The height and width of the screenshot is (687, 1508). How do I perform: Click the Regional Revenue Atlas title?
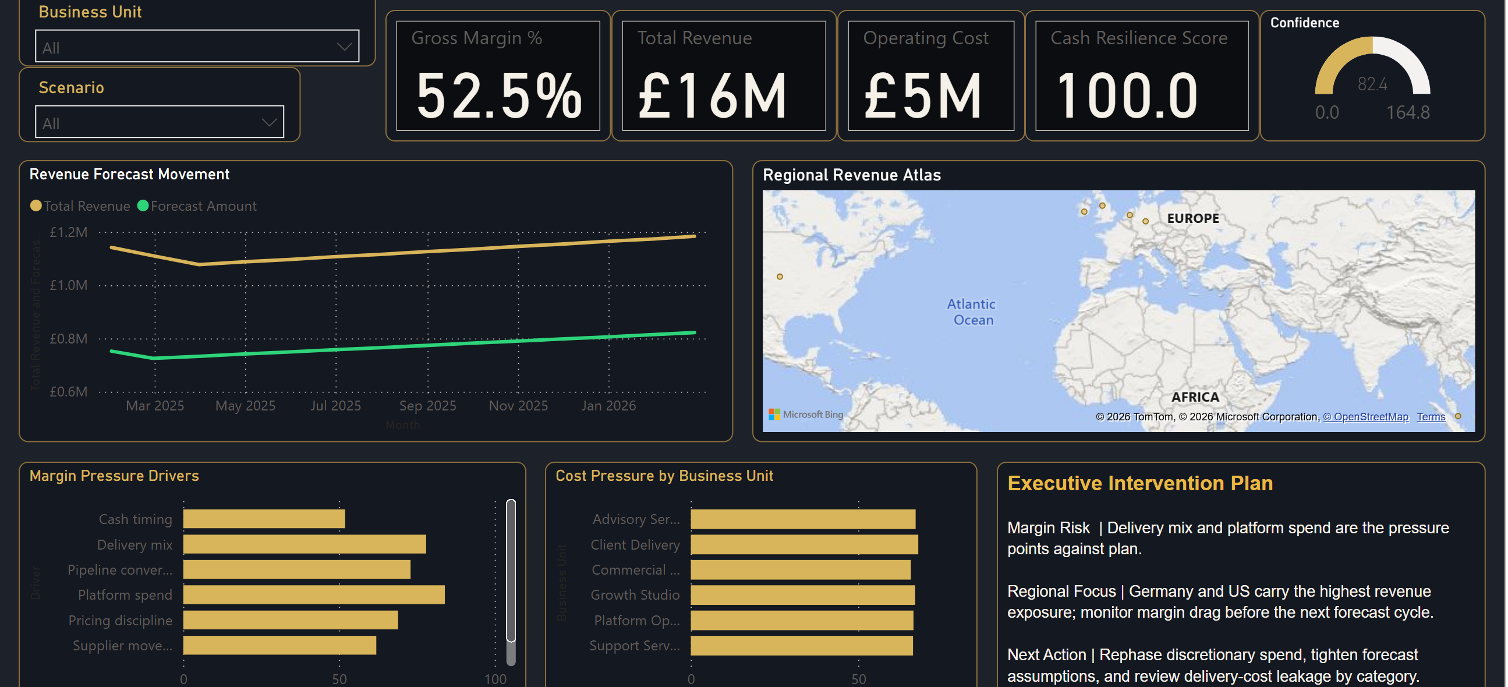[852, 175]
